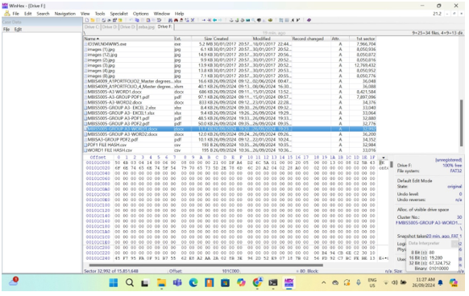Open the File menu in the menu bar
This screenshot has width=469, height=296.
[15, 14]
